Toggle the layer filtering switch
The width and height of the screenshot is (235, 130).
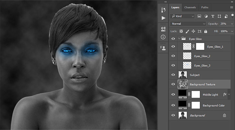232,16
